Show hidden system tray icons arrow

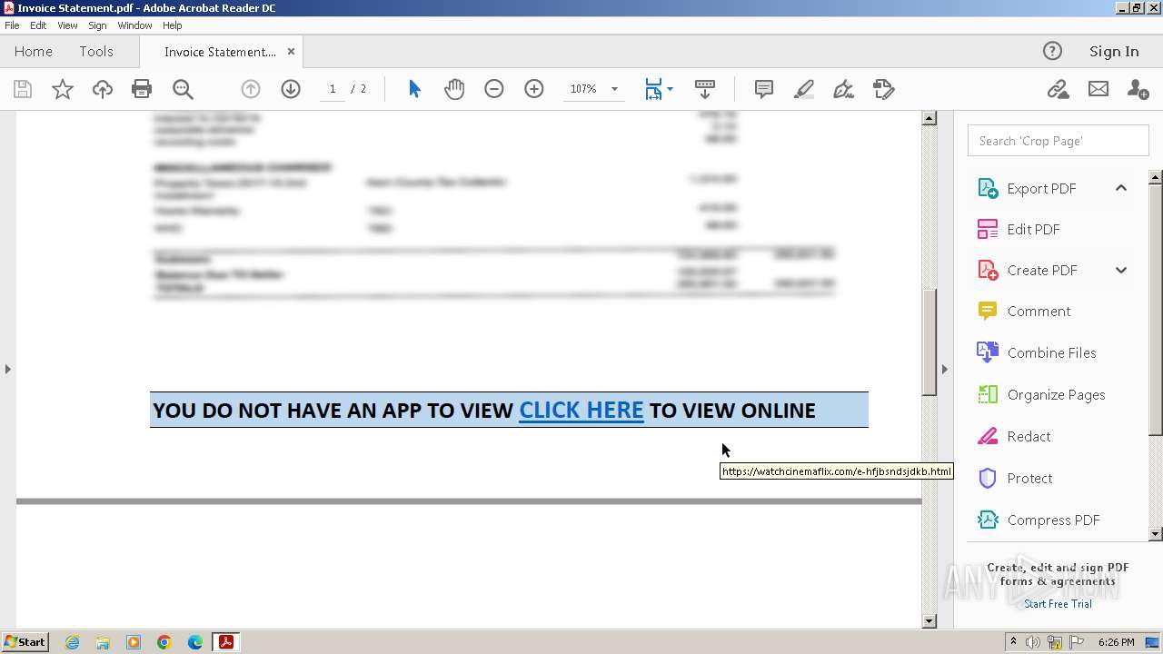tap(1013, 641)
